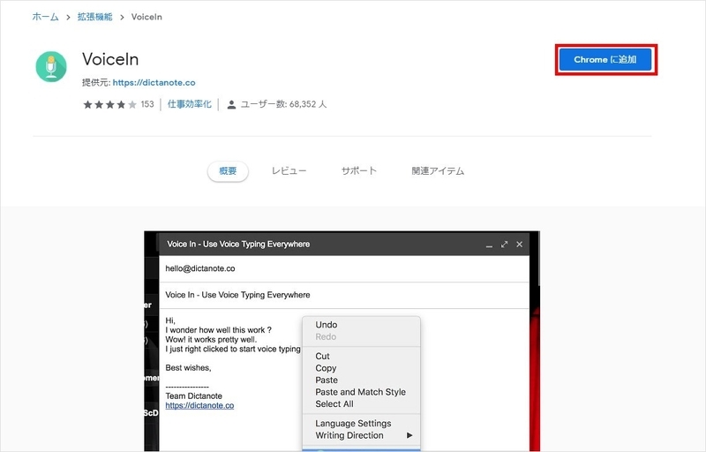Expand the compose window with the arrows icon
Viewport: 706px width, 452px height.
pyautogui.click(x=504, y=244)
